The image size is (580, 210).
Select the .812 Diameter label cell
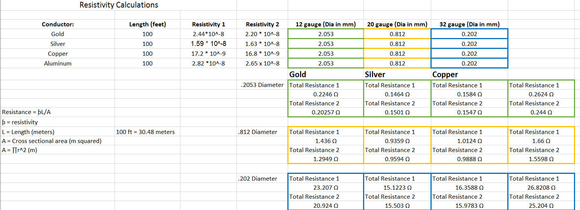(x=258, y=132)
